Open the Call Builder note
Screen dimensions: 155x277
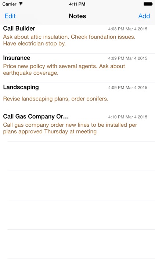77,39
